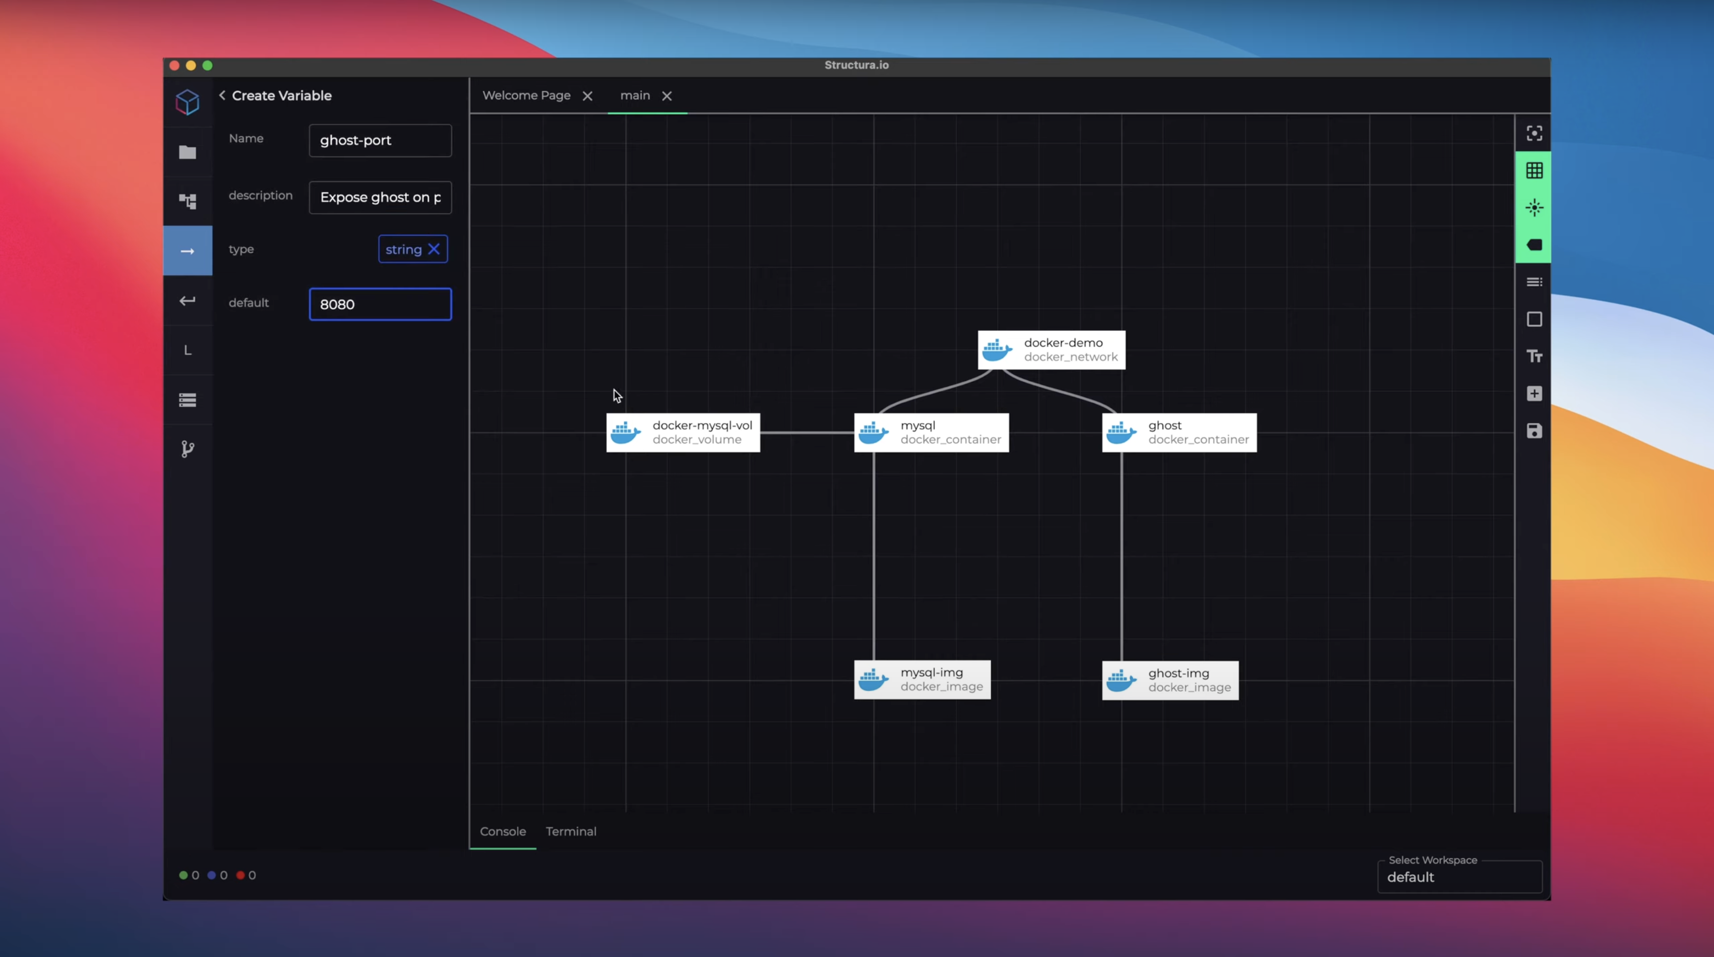Select the text formatting Tt icon
The width and height of the screenshot is (1714, 957).
click(1534, 356)
